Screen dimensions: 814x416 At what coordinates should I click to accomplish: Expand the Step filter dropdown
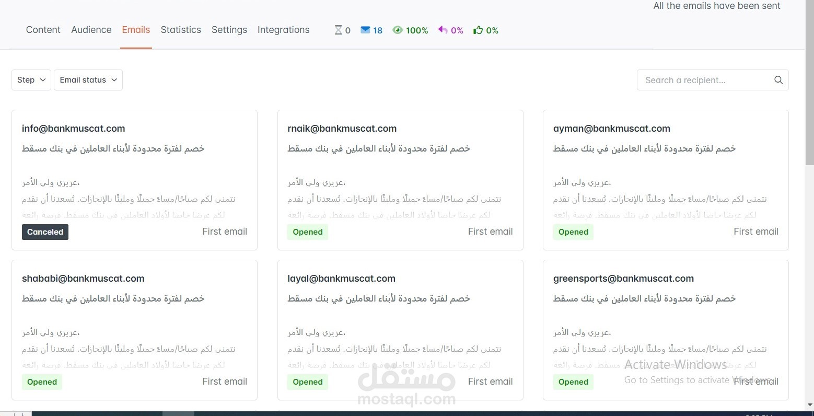tap(31, 80)
